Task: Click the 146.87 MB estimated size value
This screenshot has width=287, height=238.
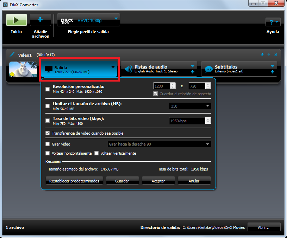Action: tap(110, 169)
